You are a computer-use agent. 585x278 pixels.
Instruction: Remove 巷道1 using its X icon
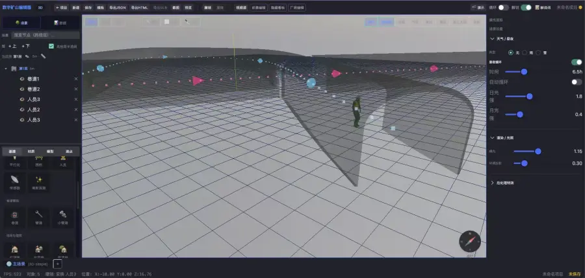[76, 79]
